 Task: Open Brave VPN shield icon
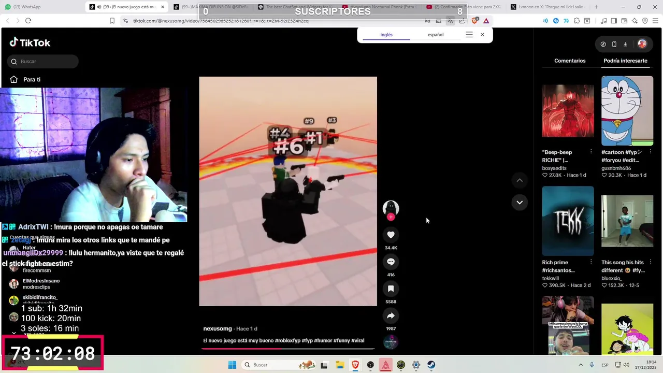coord(645,21)
